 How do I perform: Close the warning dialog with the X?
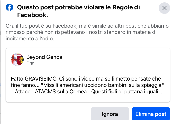(x=164, y=8)
